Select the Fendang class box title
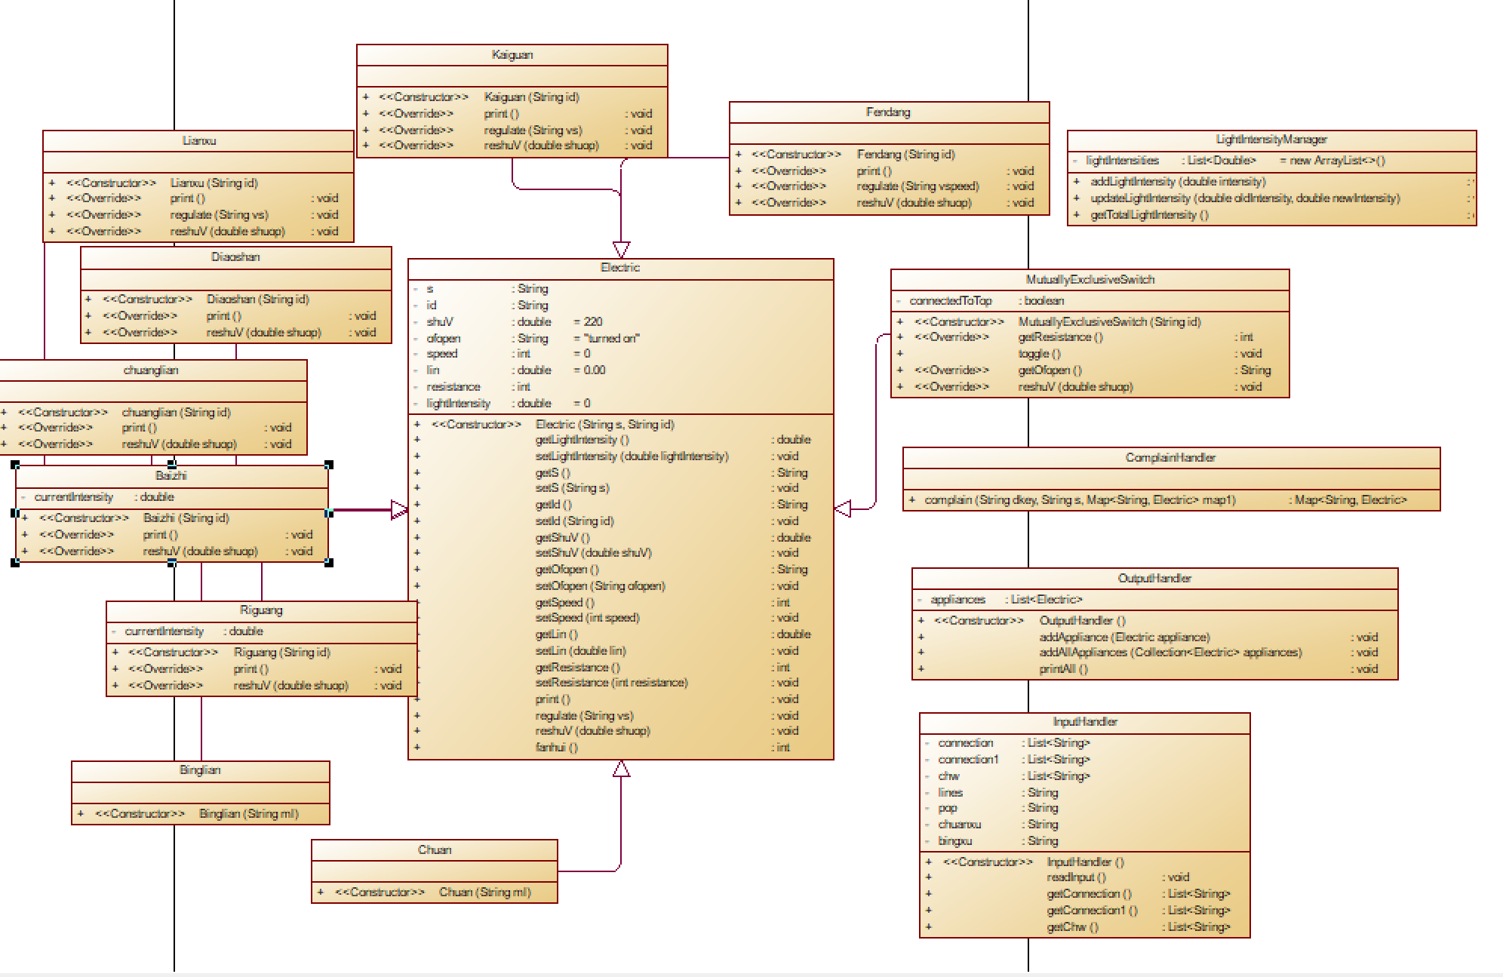Screen dimensions: 1503x977 (x=888, y=112)
